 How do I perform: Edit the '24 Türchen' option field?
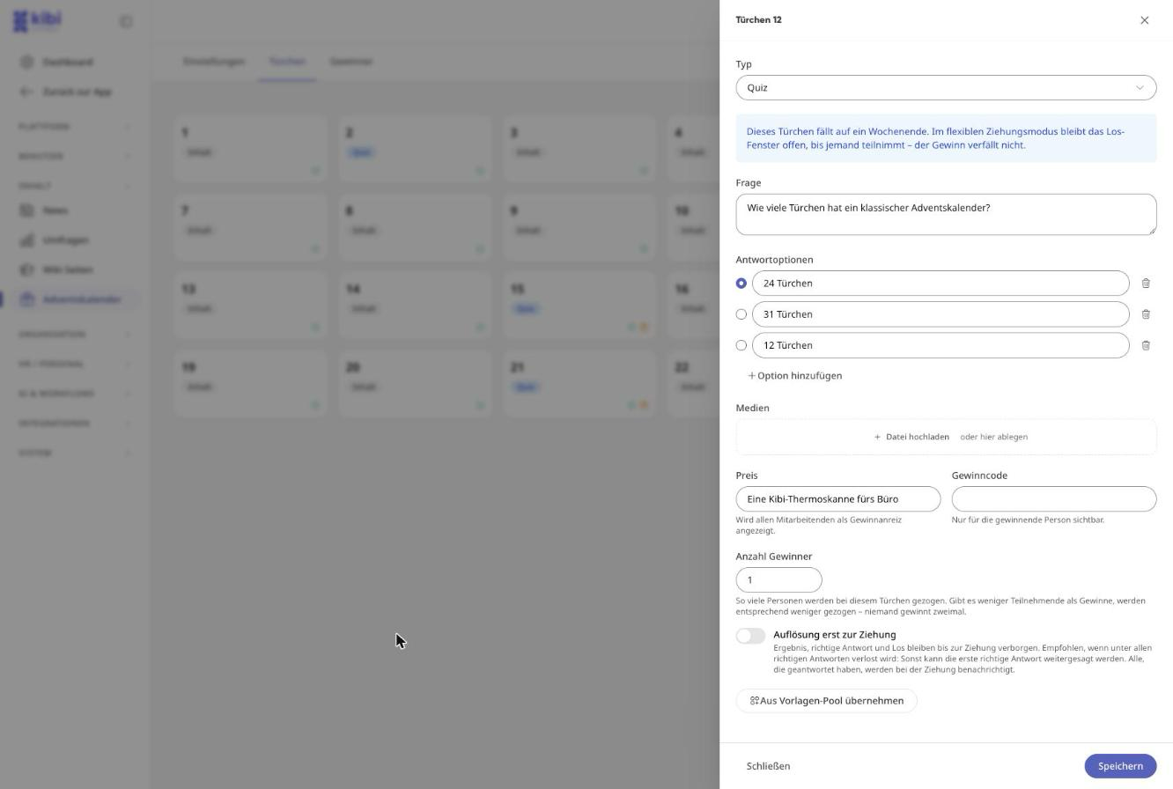click(941, 284)
